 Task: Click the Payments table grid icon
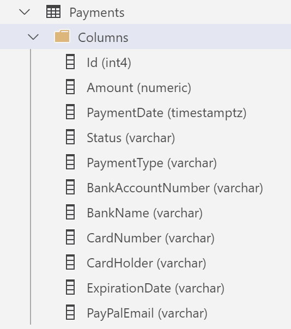pyautogui.click(x=53, y=11)
